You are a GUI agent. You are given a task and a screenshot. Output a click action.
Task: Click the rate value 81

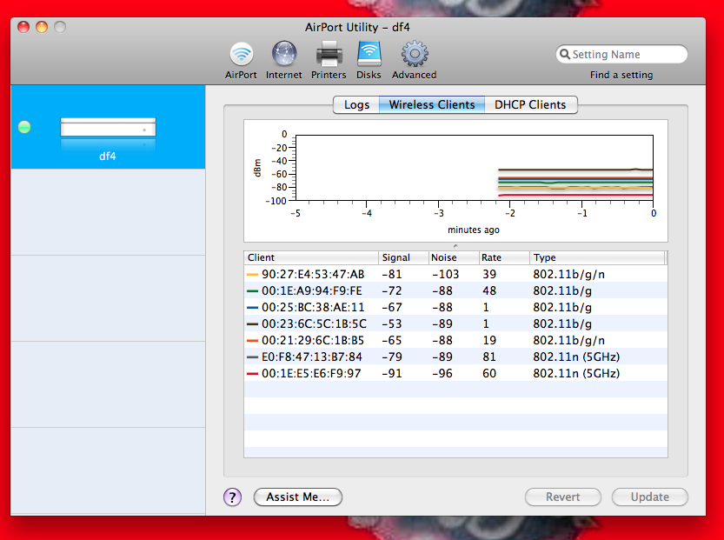489,357
